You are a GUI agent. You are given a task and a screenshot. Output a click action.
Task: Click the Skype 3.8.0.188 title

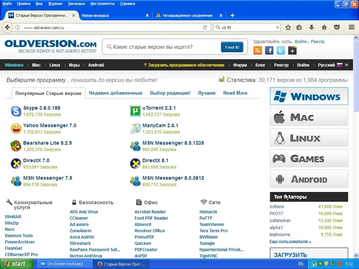(42, 108)
